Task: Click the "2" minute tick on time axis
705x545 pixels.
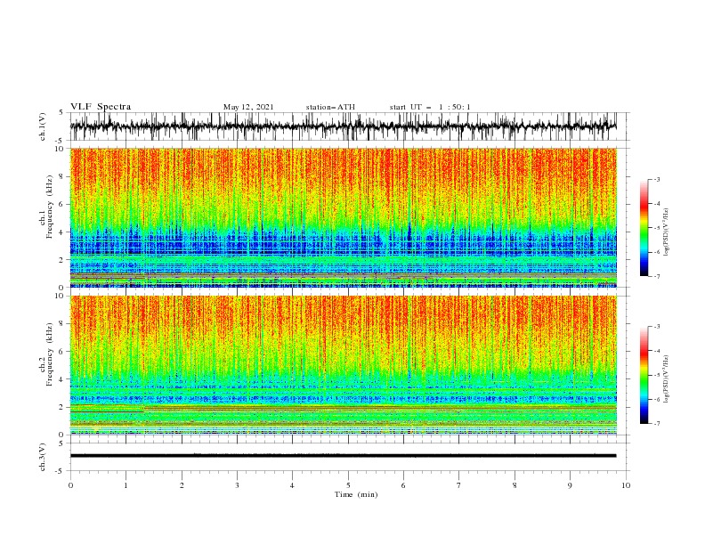Action: [x=182, y=485]
